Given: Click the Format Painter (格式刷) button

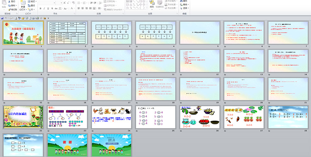Looking at the screenshot, I should 13,10.
